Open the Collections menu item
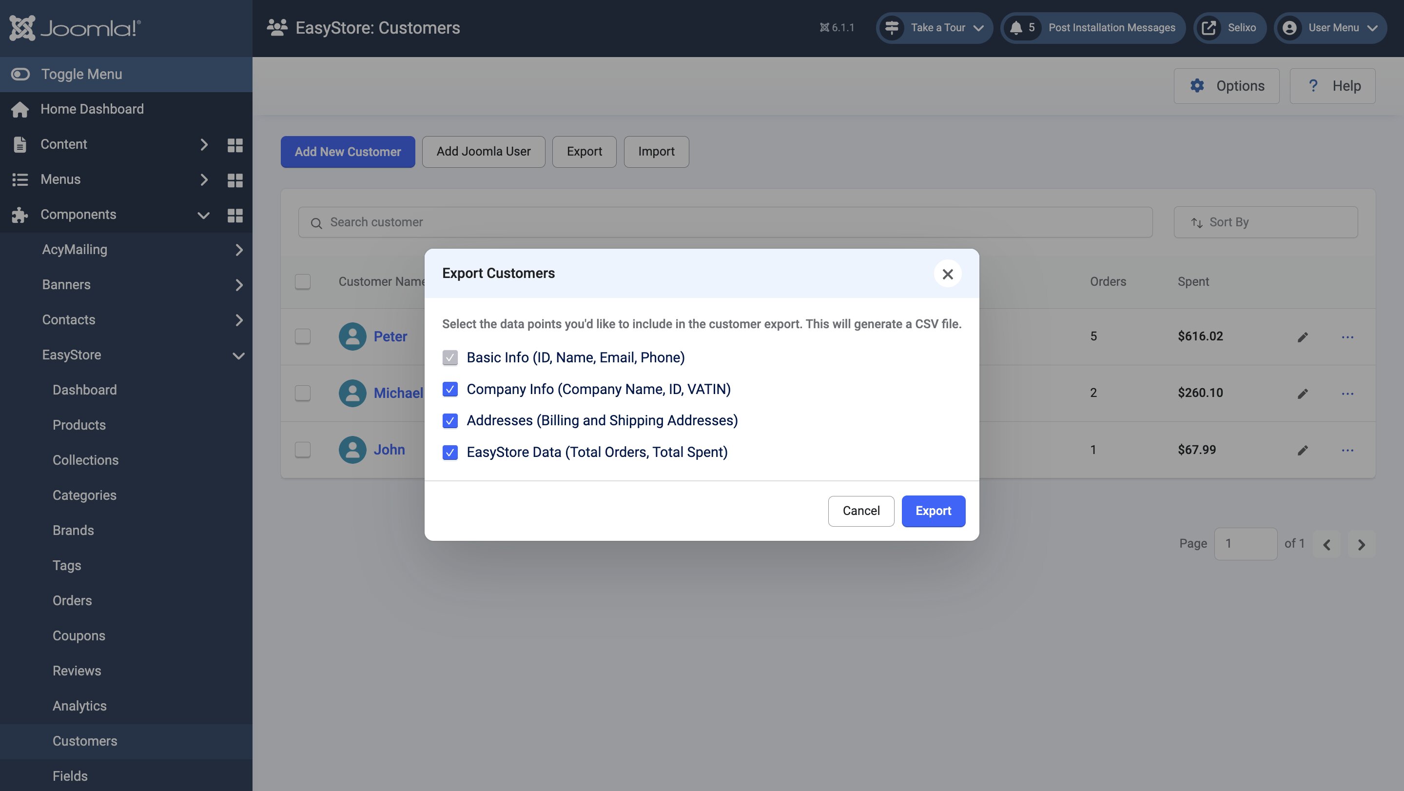The height and width of the screenshot is (791, 1404). pos(86,460)
